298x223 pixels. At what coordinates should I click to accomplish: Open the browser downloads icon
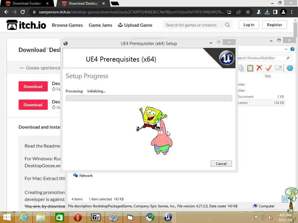tap(267, 12)
